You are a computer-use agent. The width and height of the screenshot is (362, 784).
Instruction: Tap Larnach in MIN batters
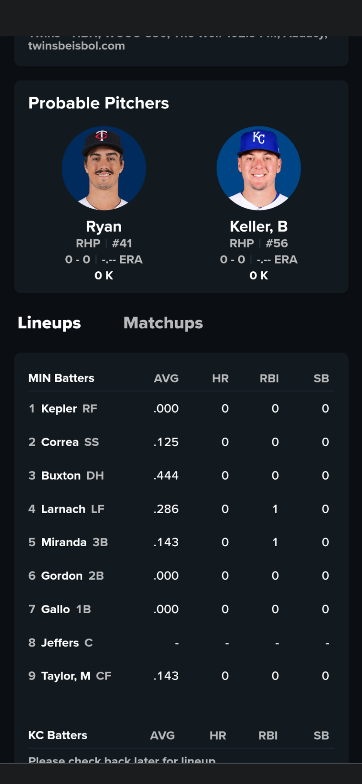tap(63, 509)
